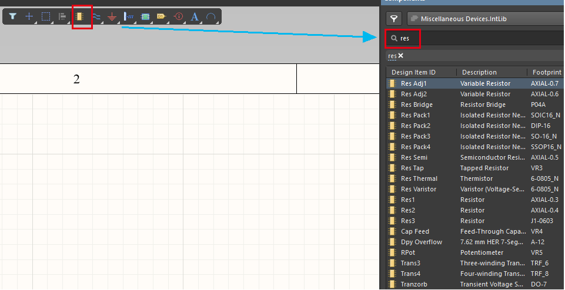
Task: Place a Sheet Symbol
Action: pyautogui.click(x=145, y=16)
